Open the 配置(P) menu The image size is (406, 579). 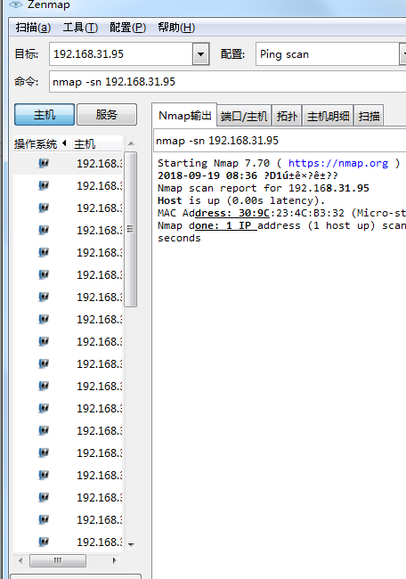(x=127, y=28)
